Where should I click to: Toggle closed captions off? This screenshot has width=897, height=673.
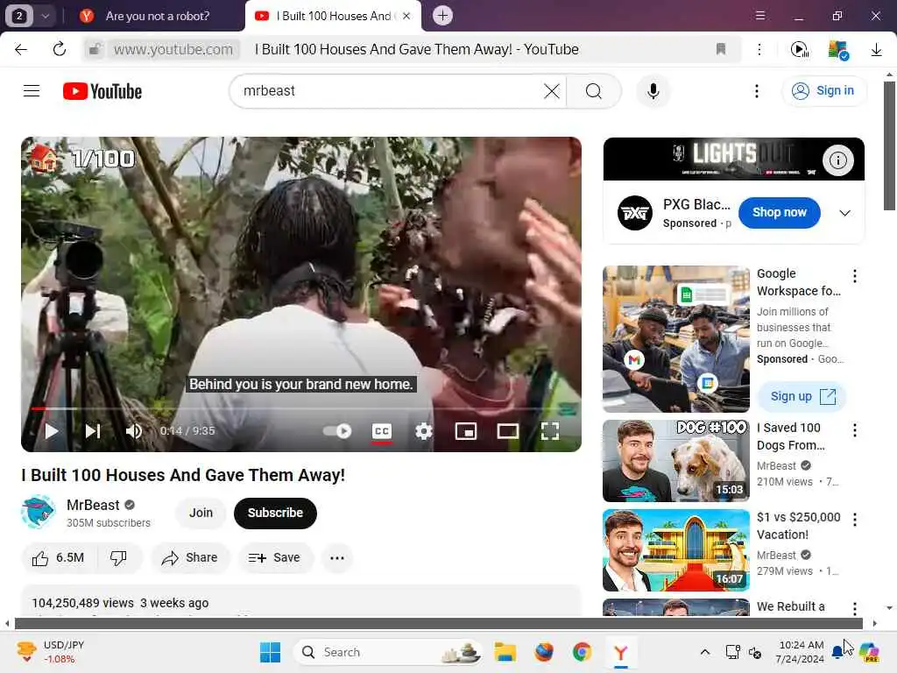coord(382,431)
